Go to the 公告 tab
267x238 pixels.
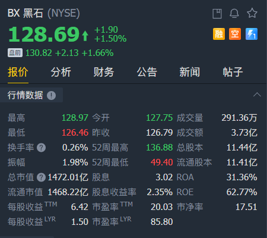pyautogui.click(x=147, y=72)
